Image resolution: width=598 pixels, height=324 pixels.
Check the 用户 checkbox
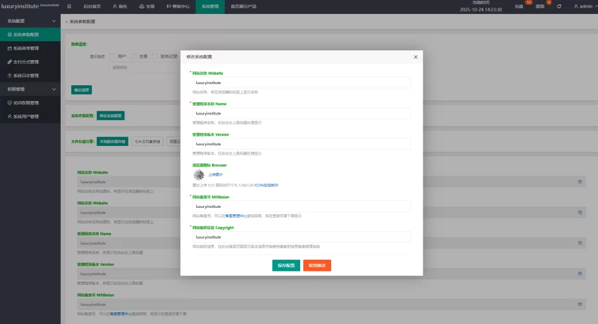pos(112,57)
